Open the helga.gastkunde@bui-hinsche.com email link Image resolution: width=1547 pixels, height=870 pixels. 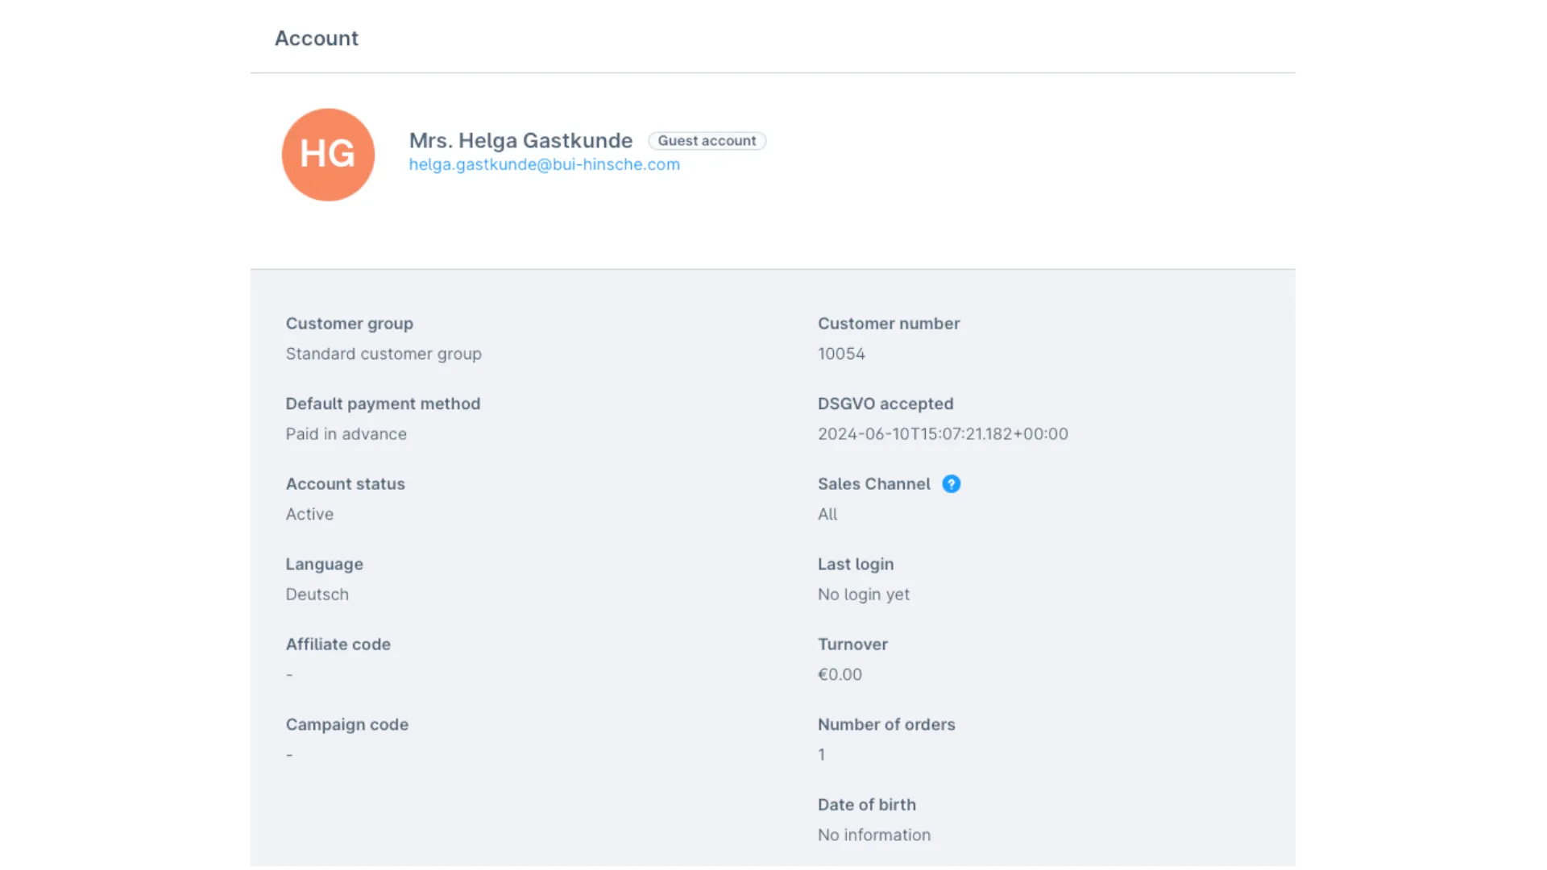(544, 164)
